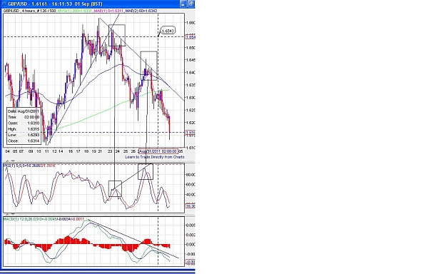This screenshot has height=274, width=446.
Task: Click the red-boxed 1.616 current price tag
Action: click(x=191, y=133)
